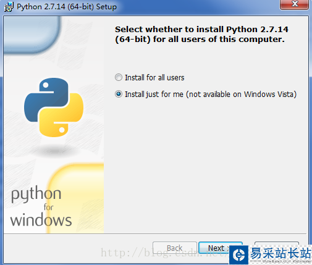Click the 'windows' word in the sidebar banner

[x=41, y=220]
